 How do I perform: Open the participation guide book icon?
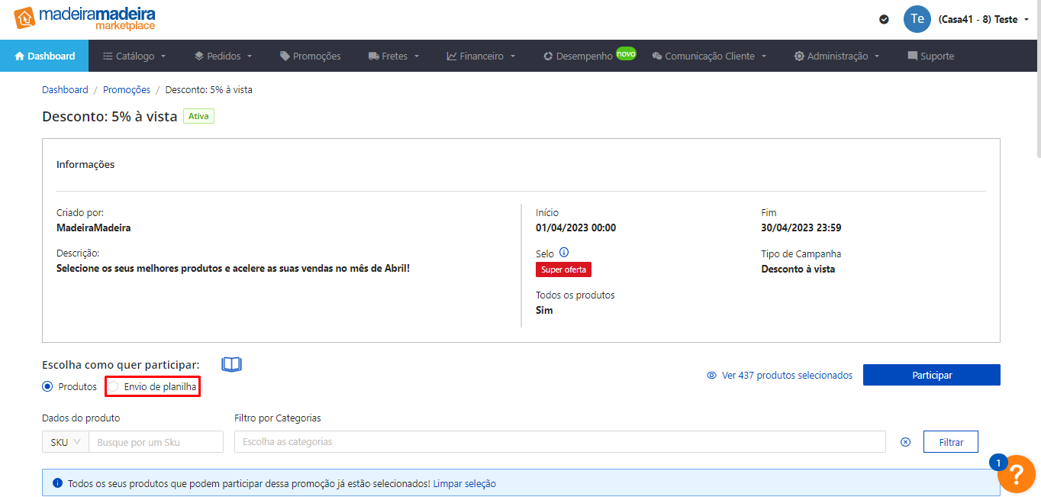tap(231, 364)
